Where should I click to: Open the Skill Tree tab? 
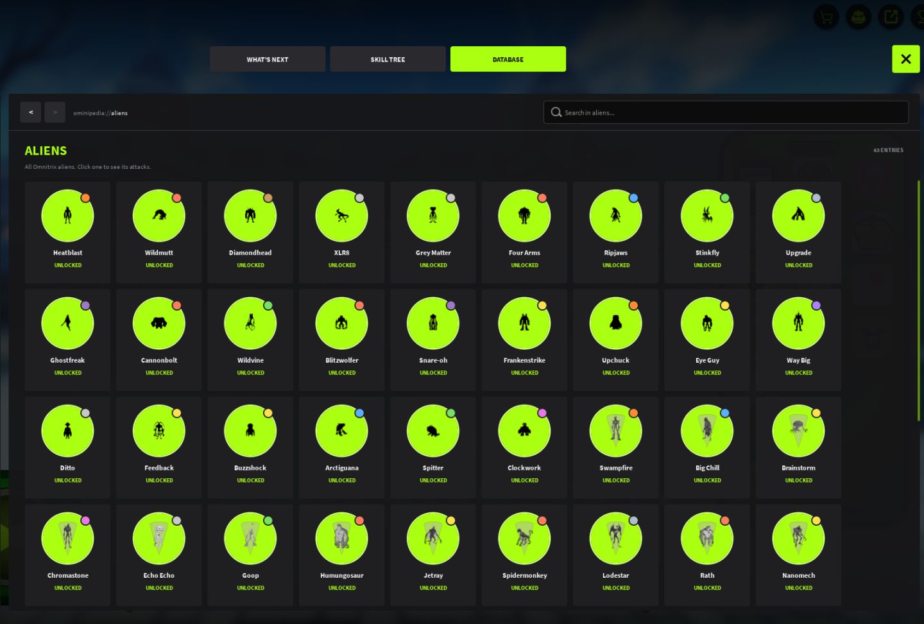(x=388, y=59)
